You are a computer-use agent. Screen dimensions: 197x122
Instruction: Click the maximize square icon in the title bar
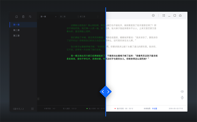[175, 15]
